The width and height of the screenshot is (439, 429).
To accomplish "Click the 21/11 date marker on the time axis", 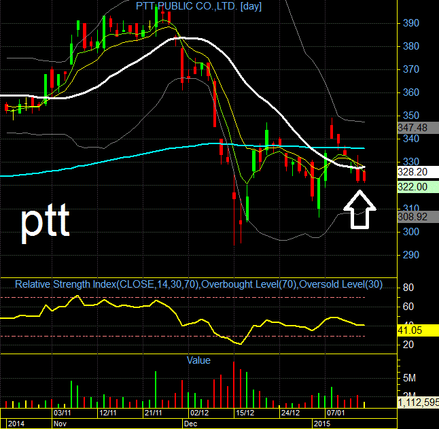I will pyautogui.click(x=153, y=413).
